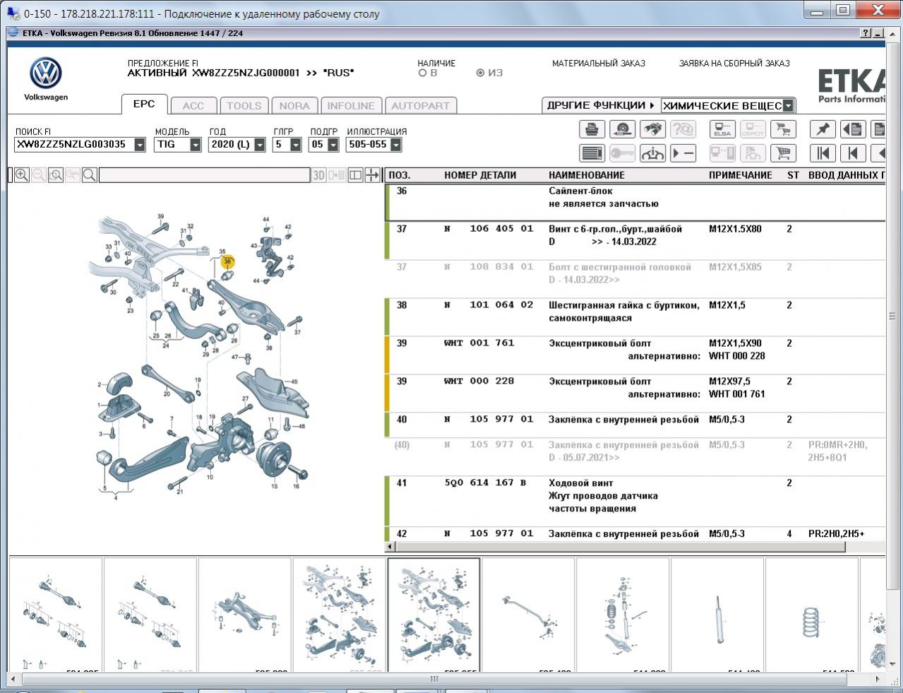The image size is (903, 693).
Task: Open the lined list view icon
Action: [592, 153]
